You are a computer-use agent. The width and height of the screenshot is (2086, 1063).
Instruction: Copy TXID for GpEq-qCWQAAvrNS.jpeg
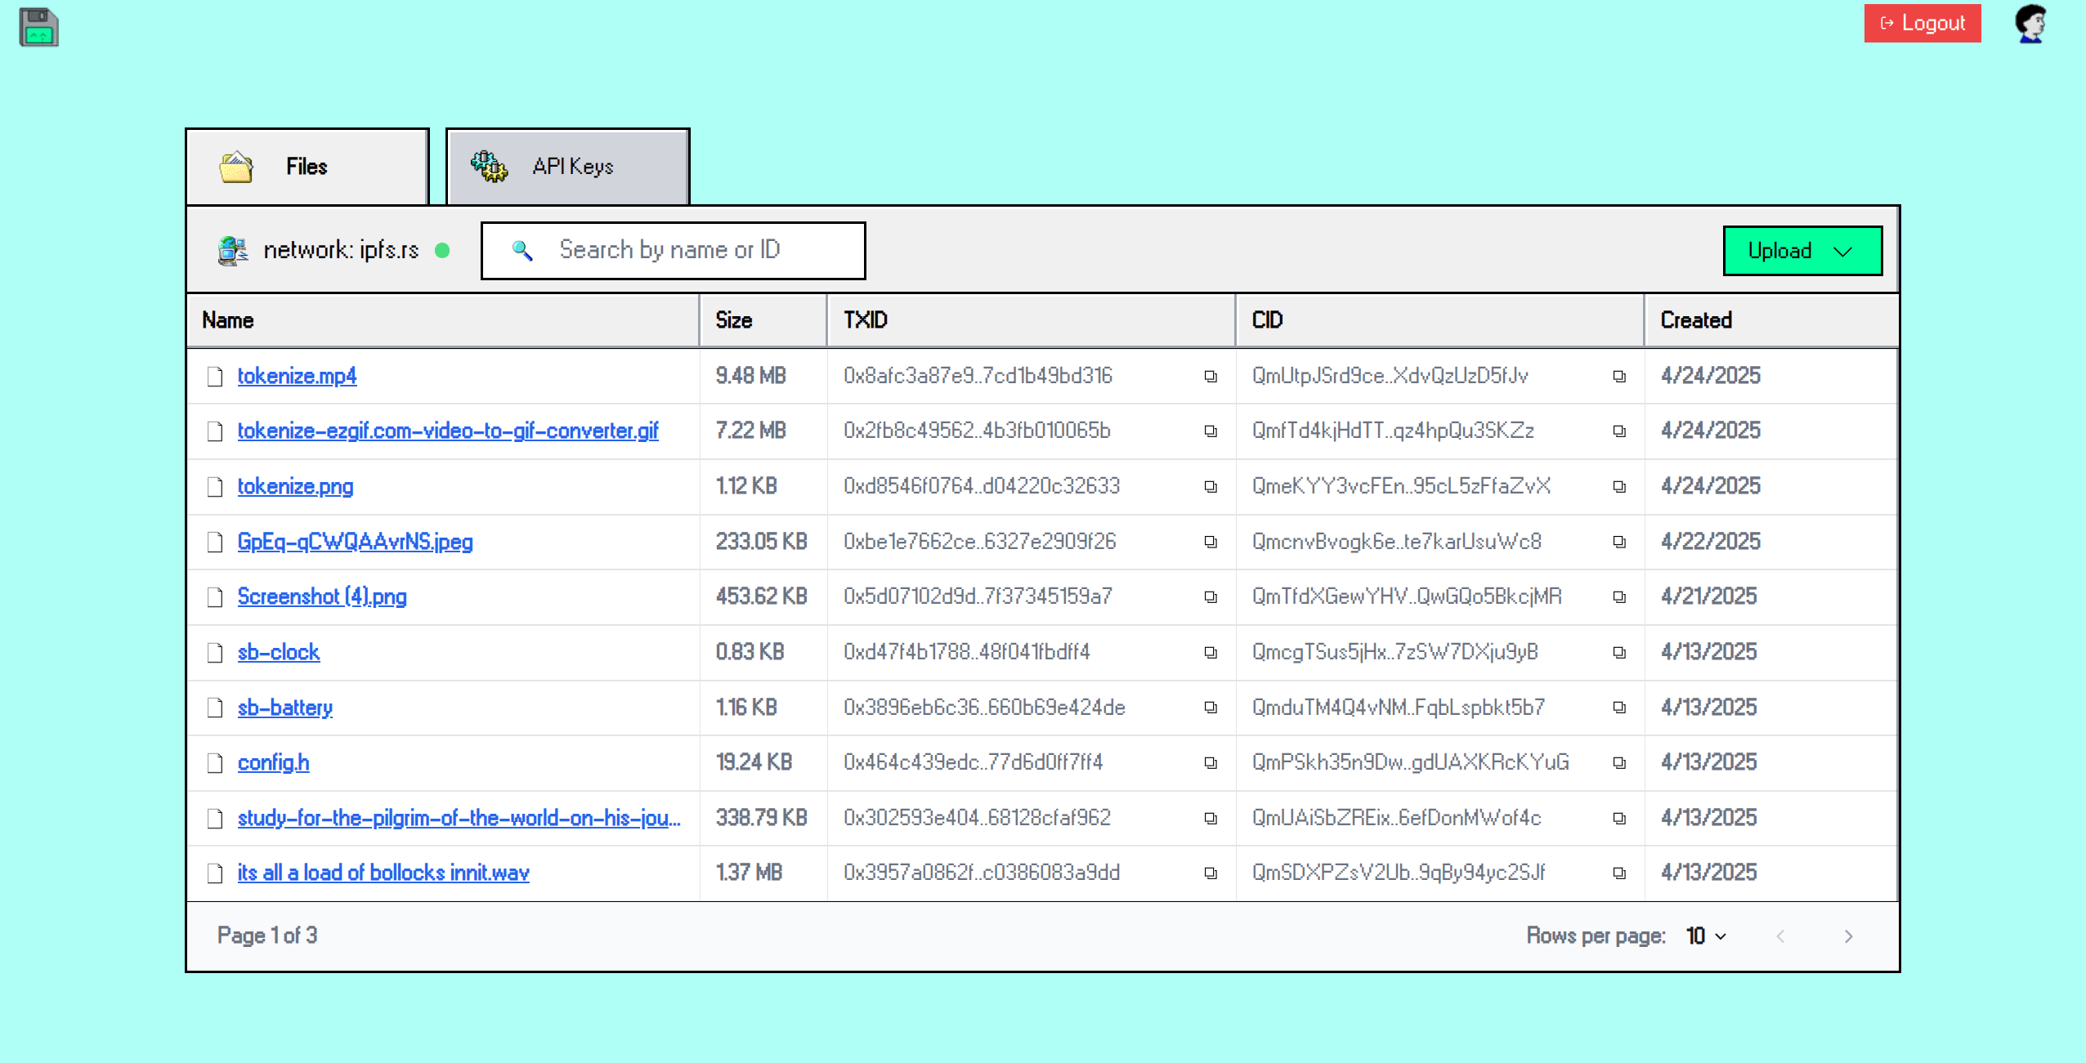tap(1211, 543)
